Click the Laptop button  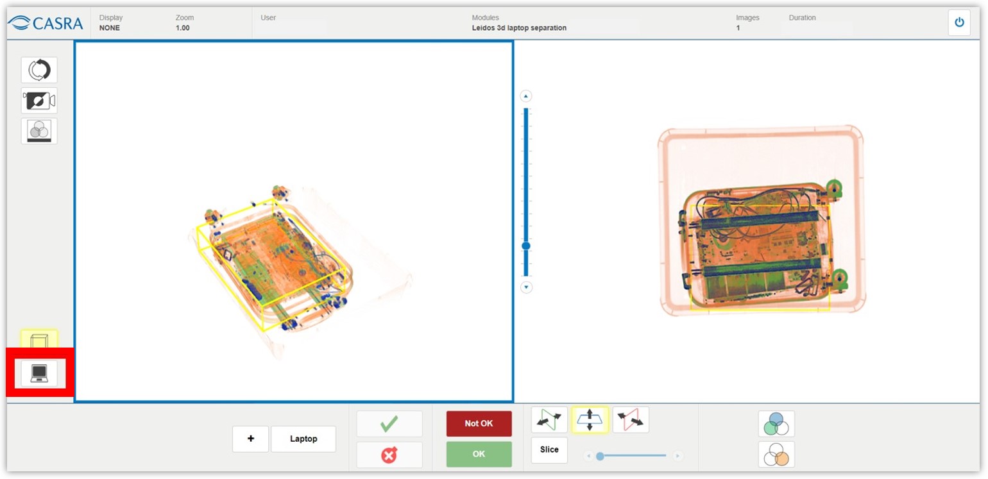click(303, 439)
